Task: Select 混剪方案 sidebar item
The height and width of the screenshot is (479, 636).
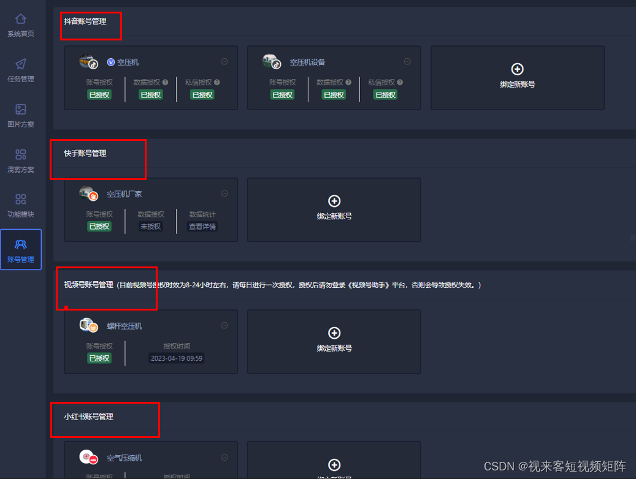Action: 21,161
